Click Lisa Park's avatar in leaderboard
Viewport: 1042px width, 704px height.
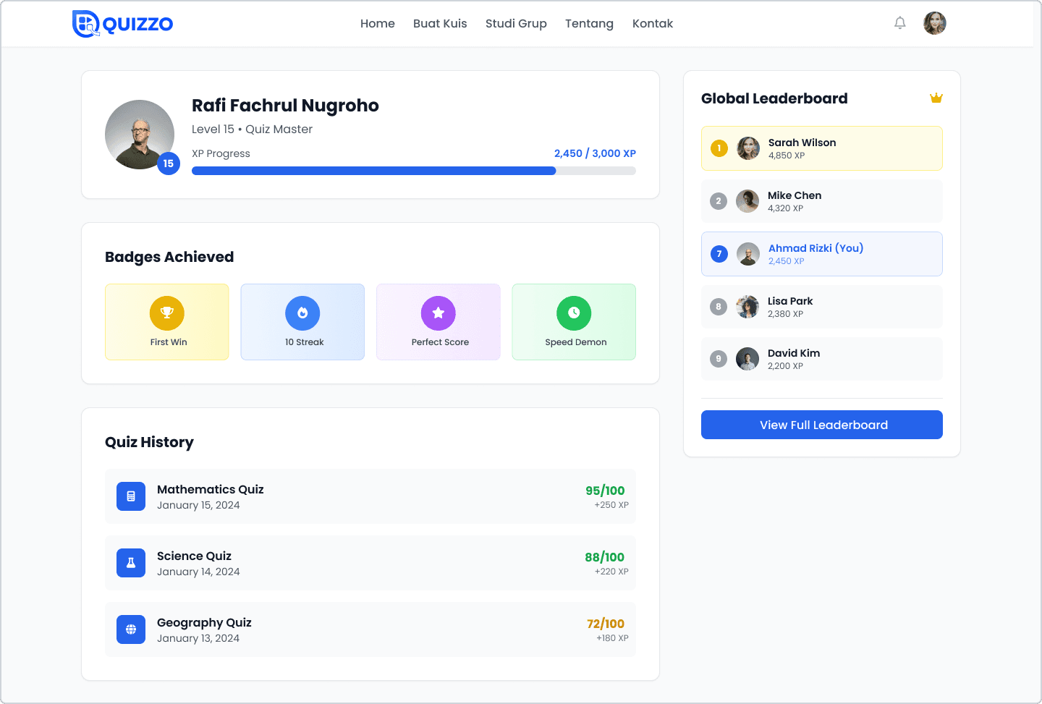(x=747, y=307)
